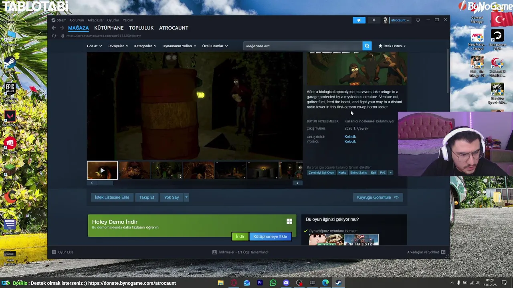Image resolution: width=513 pixels, height=288 pixels.
Task: Open File Explorer in taskbar
Action: pos(220,283)
